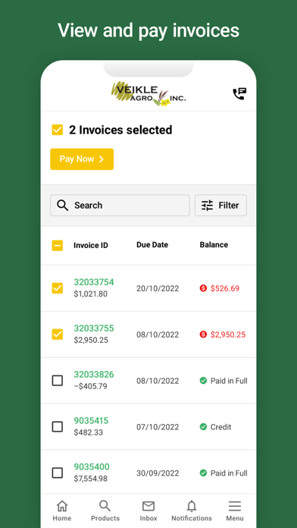
Task: Open invoice 9035415 link
Action: pos(91,420)
